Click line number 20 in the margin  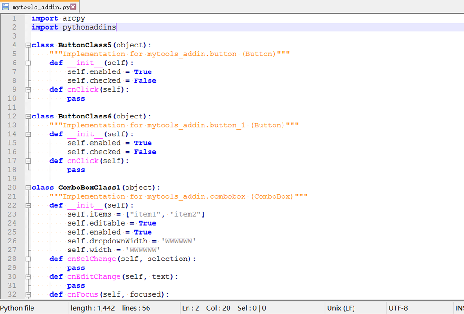click(x=12, y=188)
